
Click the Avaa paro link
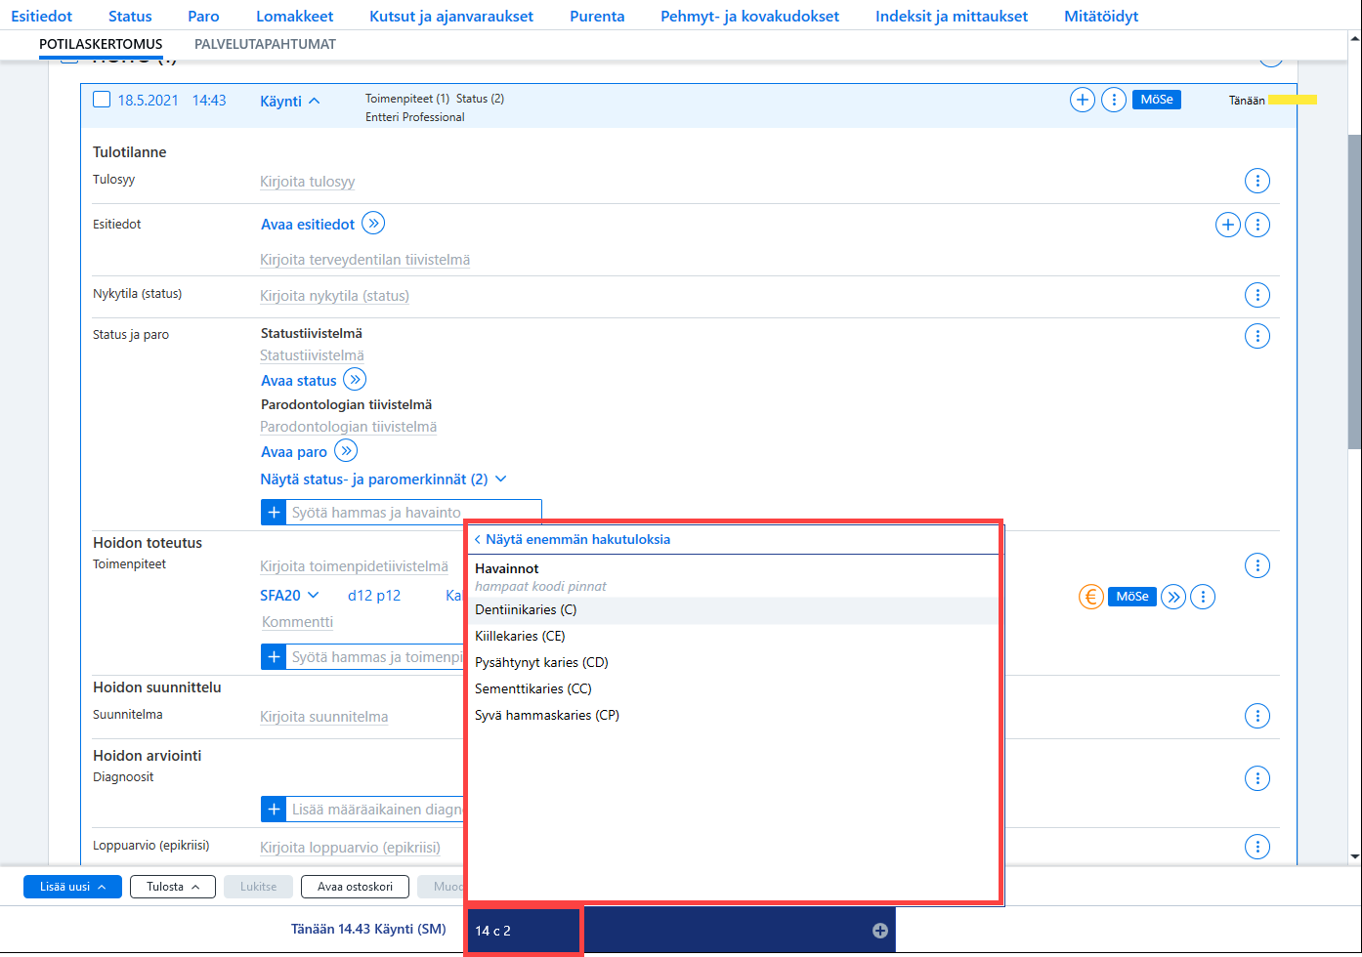pos(294,452)
